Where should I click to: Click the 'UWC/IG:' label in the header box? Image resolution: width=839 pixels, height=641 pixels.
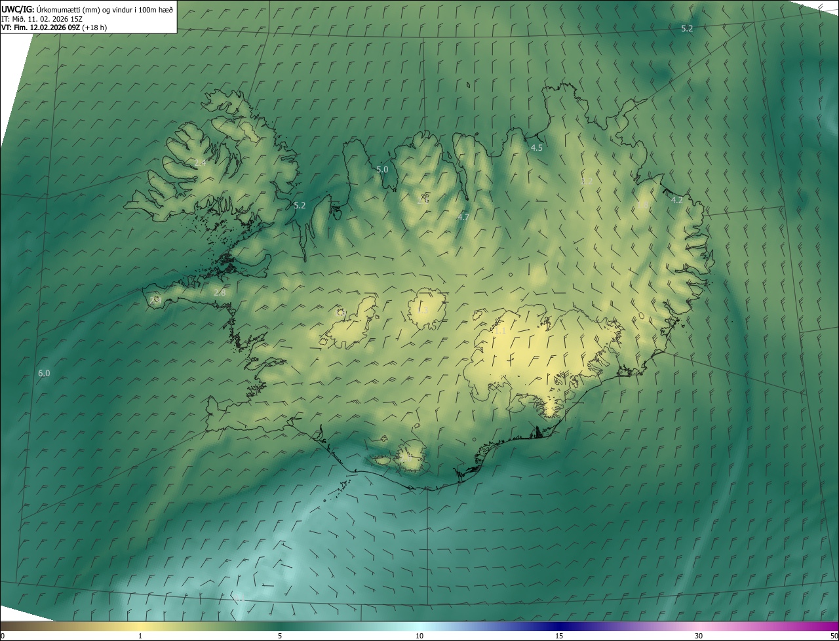point(18,9)
